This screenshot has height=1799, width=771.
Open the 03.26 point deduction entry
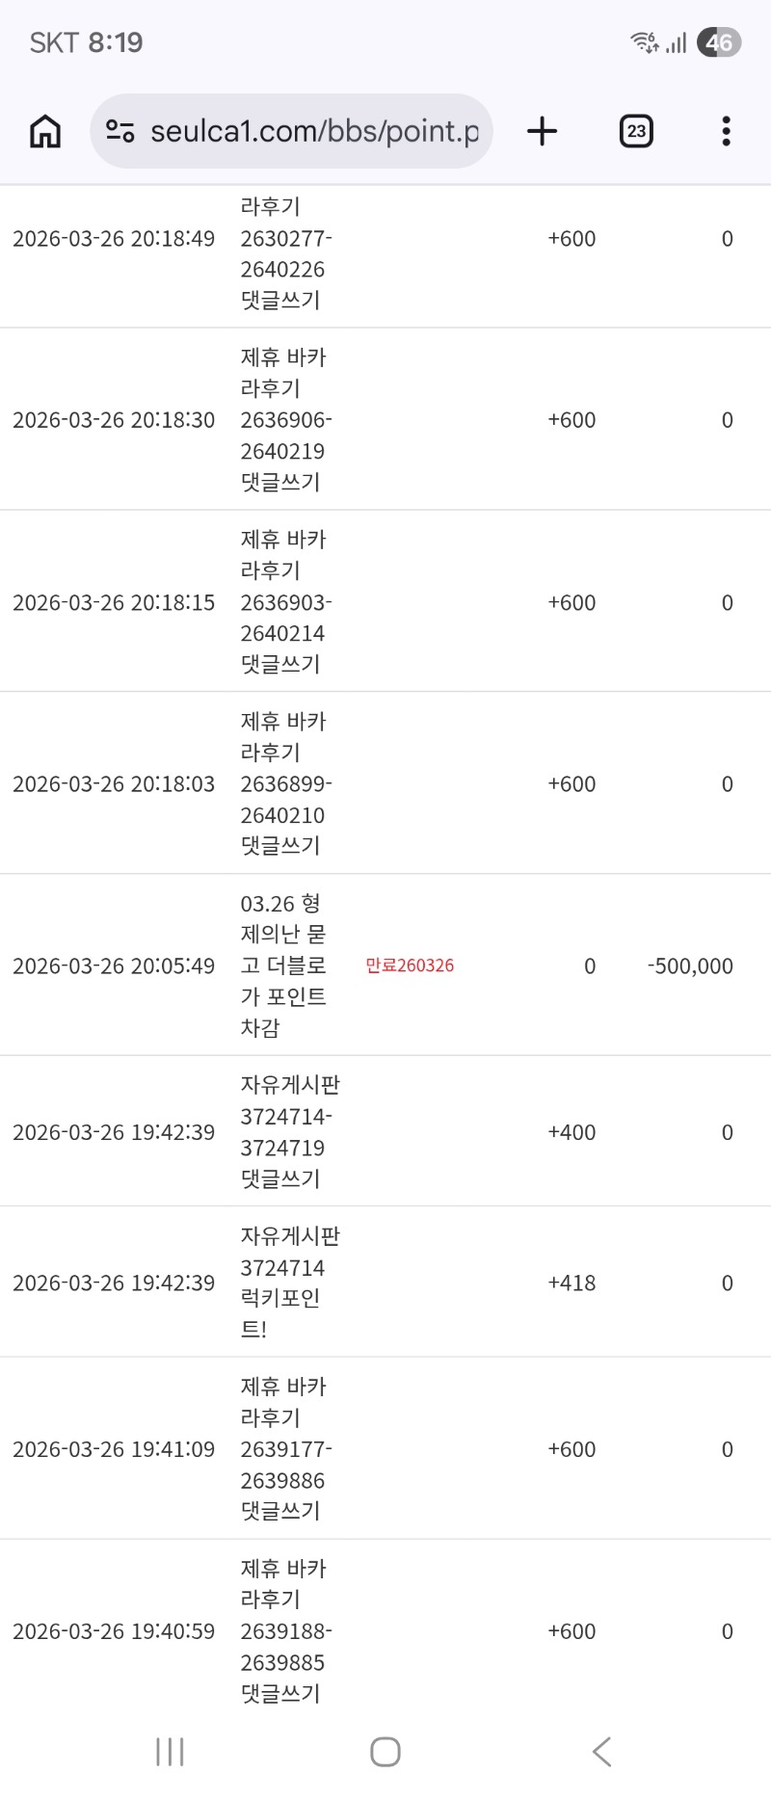point(283,966)
